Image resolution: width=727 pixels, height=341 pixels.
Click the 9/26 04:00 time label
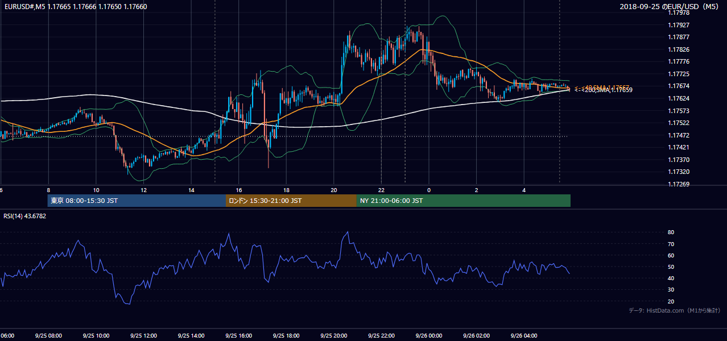524,335
